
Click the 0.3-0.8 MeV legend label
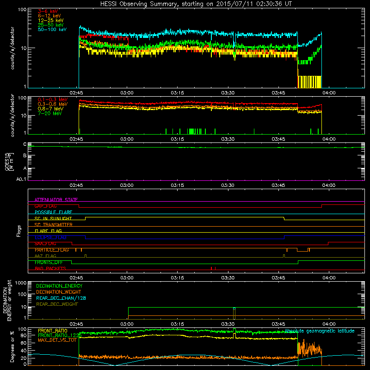pos(53,104)
